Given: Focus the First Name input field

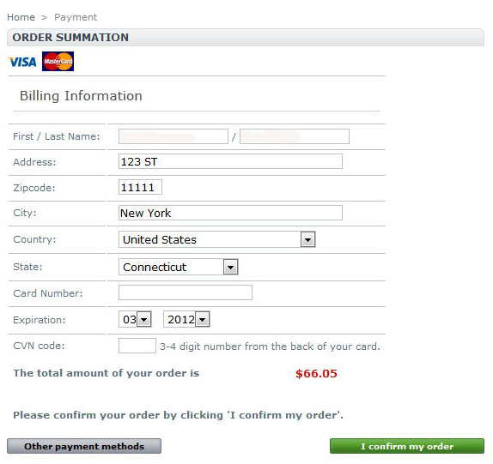Looking at the screenshot, I should [x=173, y=136].
